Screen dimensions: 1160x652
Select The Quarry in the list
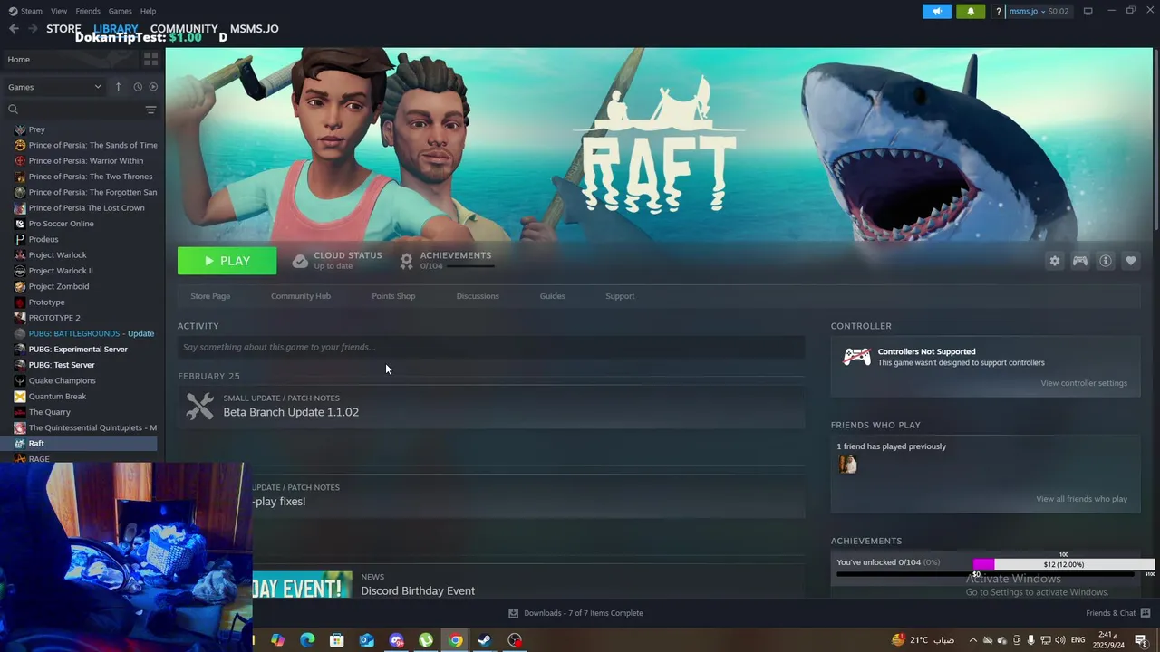(49, 412)
